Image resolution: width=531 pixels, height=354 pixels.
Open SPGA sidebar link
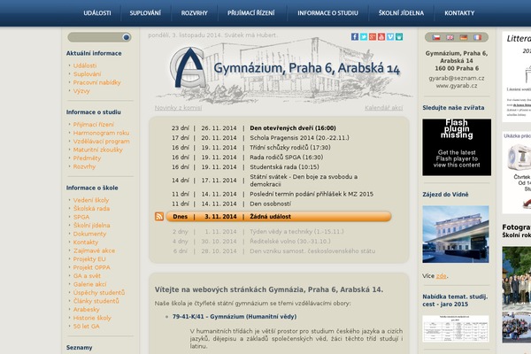coord(81,217)
